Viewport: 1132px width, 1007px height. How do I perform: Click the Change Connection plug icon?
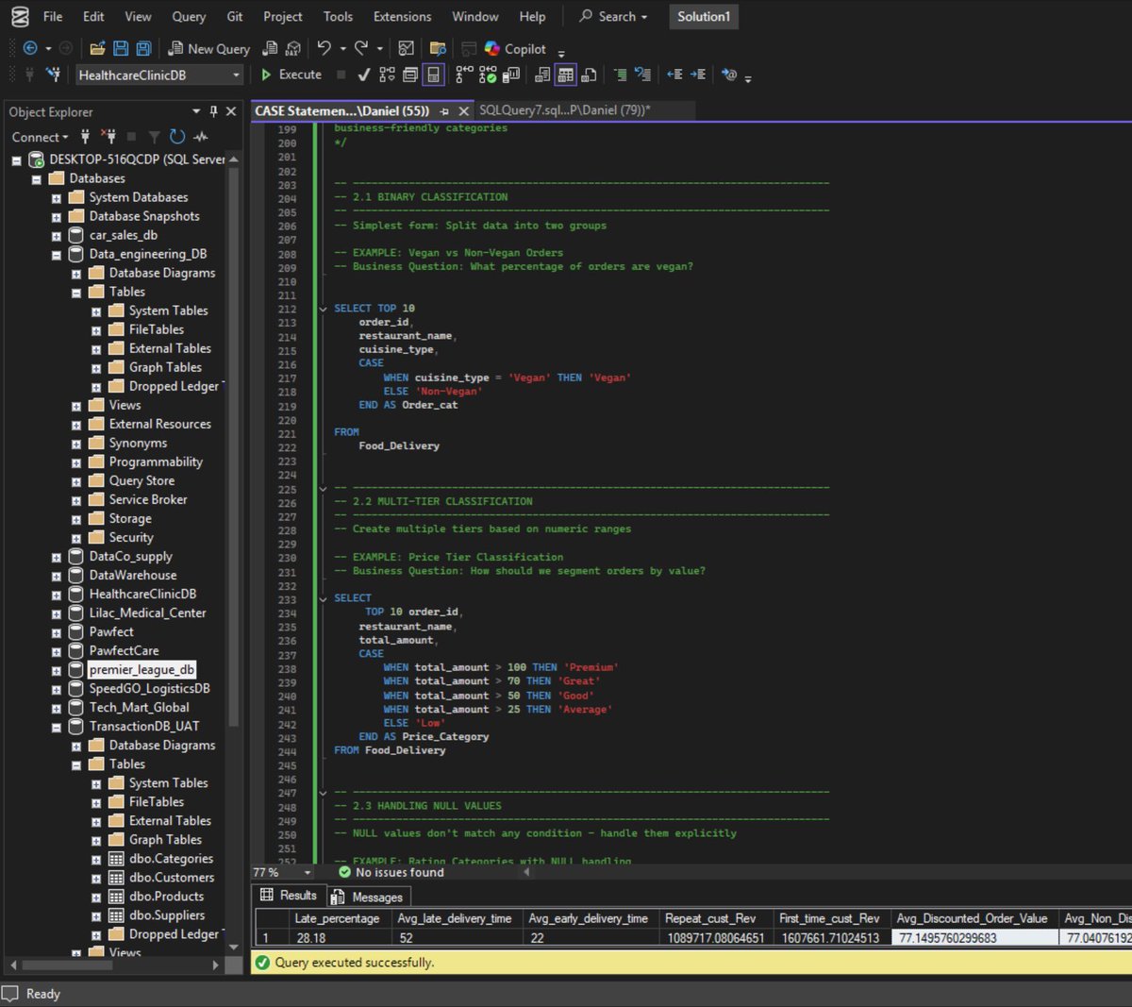[x=54, y=75]
